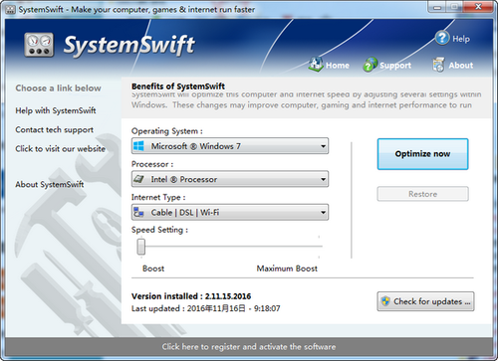Screen dimensions: 498x361
Task: Close the SystemSwift window
Action: [478, 7]
